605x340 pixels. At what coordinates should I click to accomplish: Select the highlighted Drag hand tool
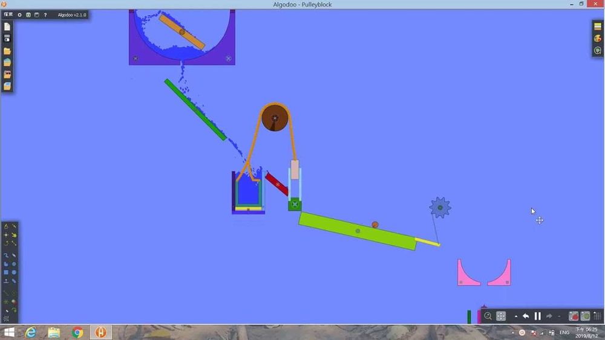(x=15, y=235)
